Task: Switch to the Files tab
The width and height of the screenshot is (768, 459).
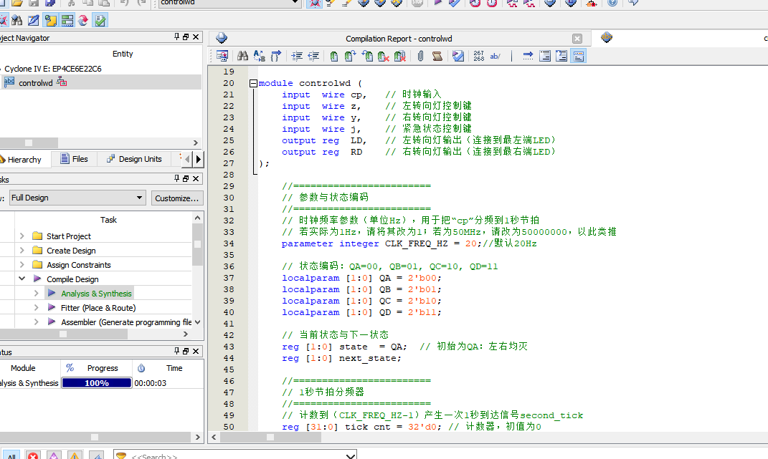Action: [74, 159]
